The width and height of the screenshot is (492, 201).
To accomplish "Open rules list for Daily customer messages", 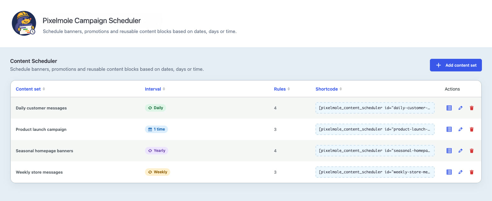I will point(449,108).
